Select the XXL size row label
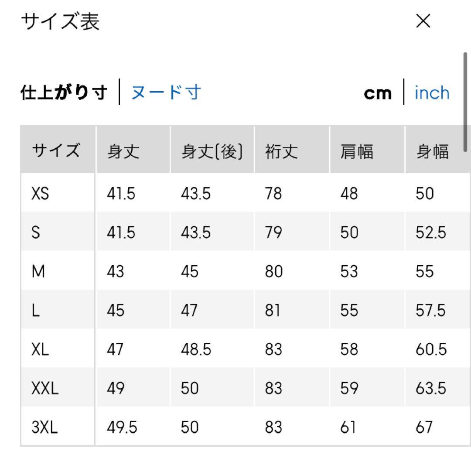471x465 pixels. coord(44,388)
